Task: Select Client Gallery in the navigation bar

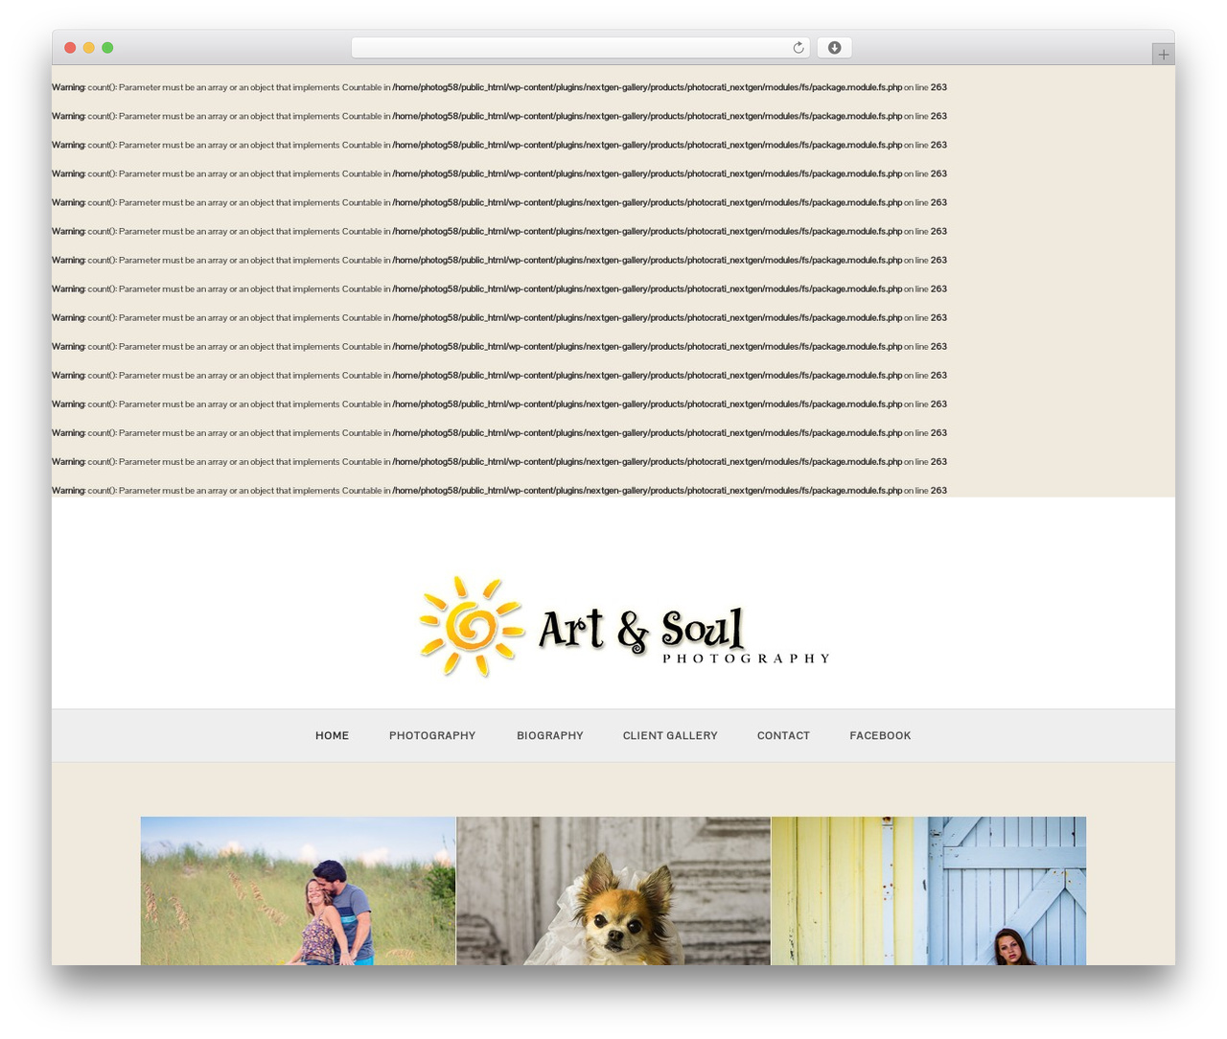Action: tap(670, 735)
